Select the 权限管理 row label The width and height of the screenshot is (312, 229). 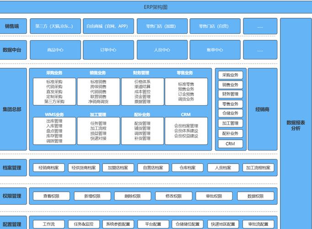[x=13, y=196]
